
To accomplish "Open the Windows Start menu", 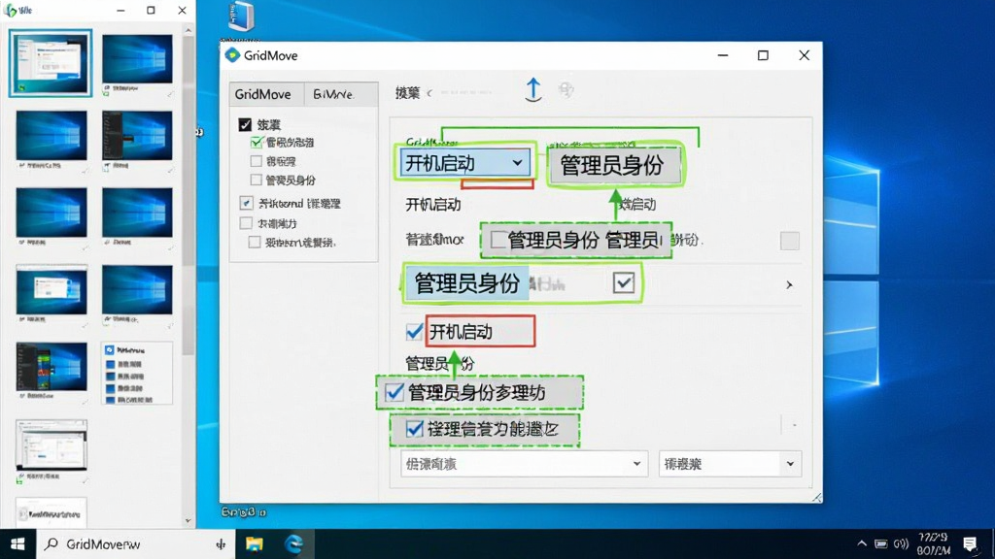I will point(17,543).
